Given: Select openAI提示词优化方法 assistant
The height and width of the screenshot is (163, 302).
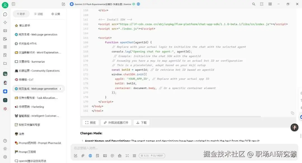Looking at the screenshot, I should tap(39, 161).
